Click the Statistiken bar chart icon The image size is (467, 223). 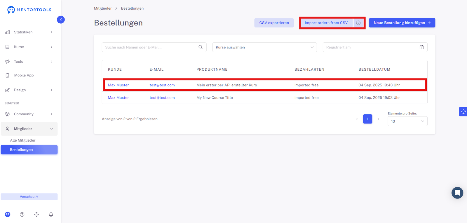tap(7, 32)
